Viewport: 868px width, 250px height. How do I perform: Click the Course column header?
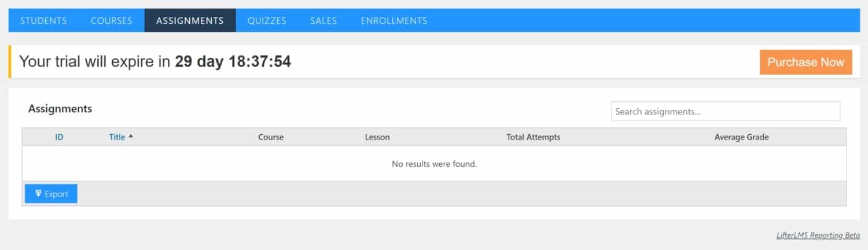pyautogui.click(x=271, y=137)
